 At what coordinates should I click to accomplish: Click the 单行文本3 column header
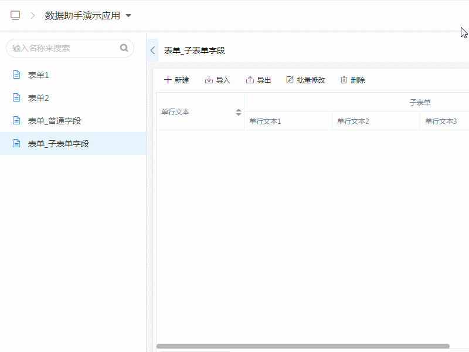click(441, 121)
